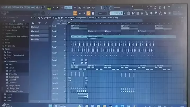
Task: Open the TOOLS menu
Action: point(33,7)
